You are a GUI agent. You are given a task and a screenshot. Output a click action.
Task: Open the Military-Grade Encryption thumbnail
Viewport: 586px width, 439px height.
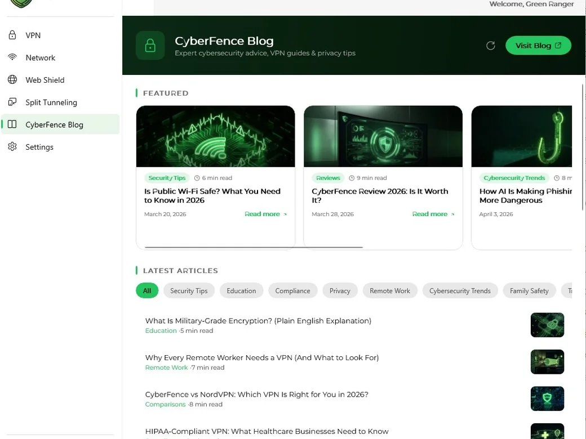(547, 325)
